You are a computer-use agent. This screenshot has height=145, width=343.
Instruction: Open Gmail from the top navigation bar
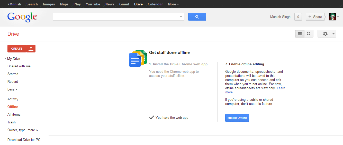[x=124, y=4]
